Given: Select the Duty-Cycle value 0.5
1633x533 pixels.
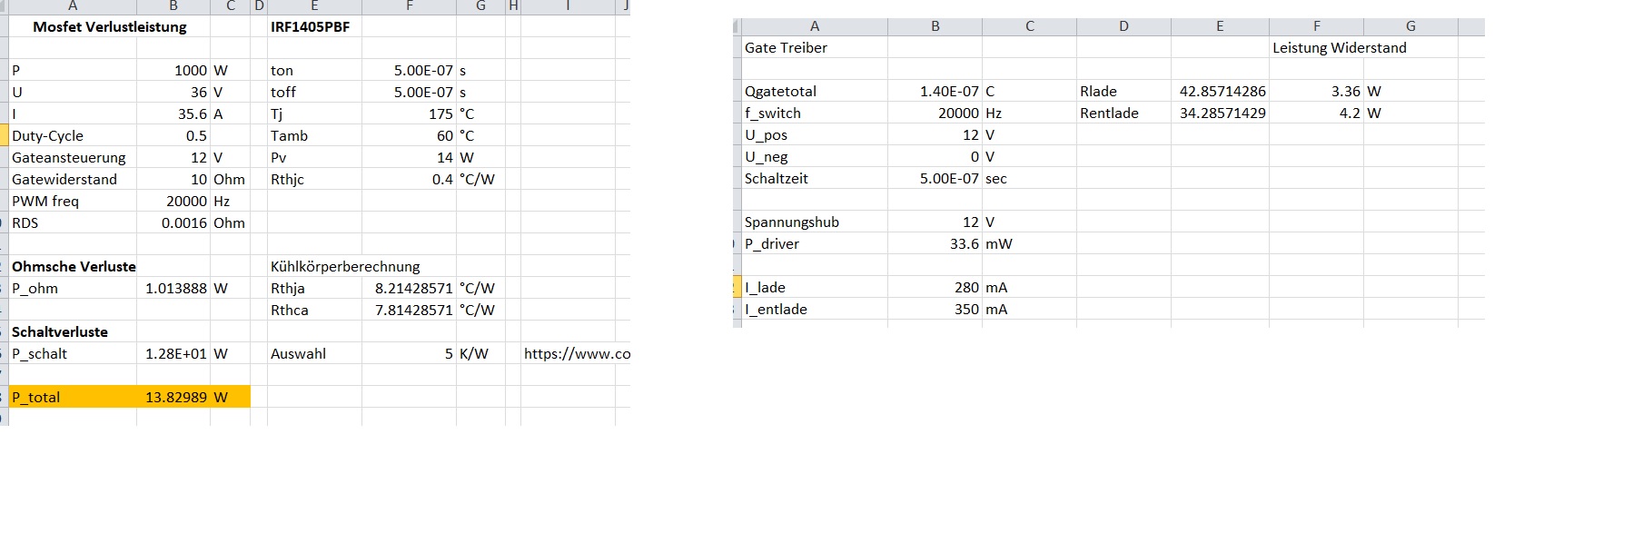Looking at the screenshot, I should pos(173,135).
